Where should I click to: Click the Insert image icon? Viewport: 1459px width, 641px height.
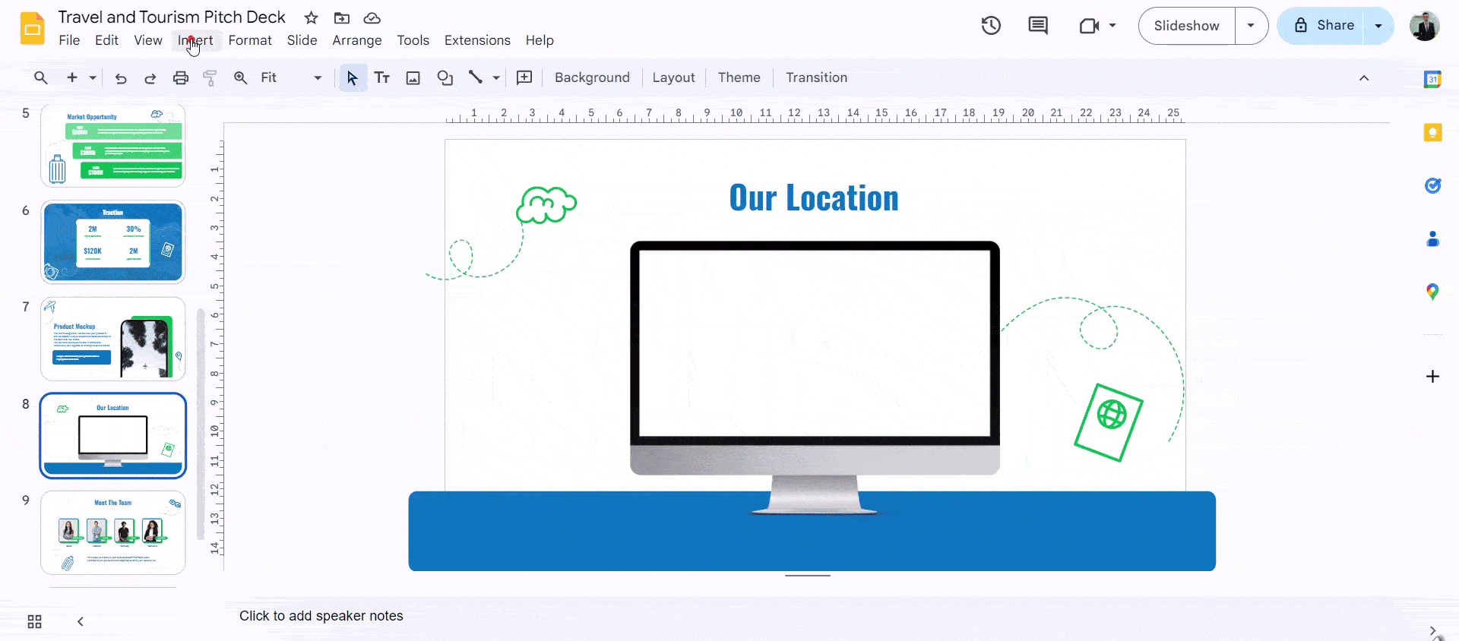click(x=413, y=77)
